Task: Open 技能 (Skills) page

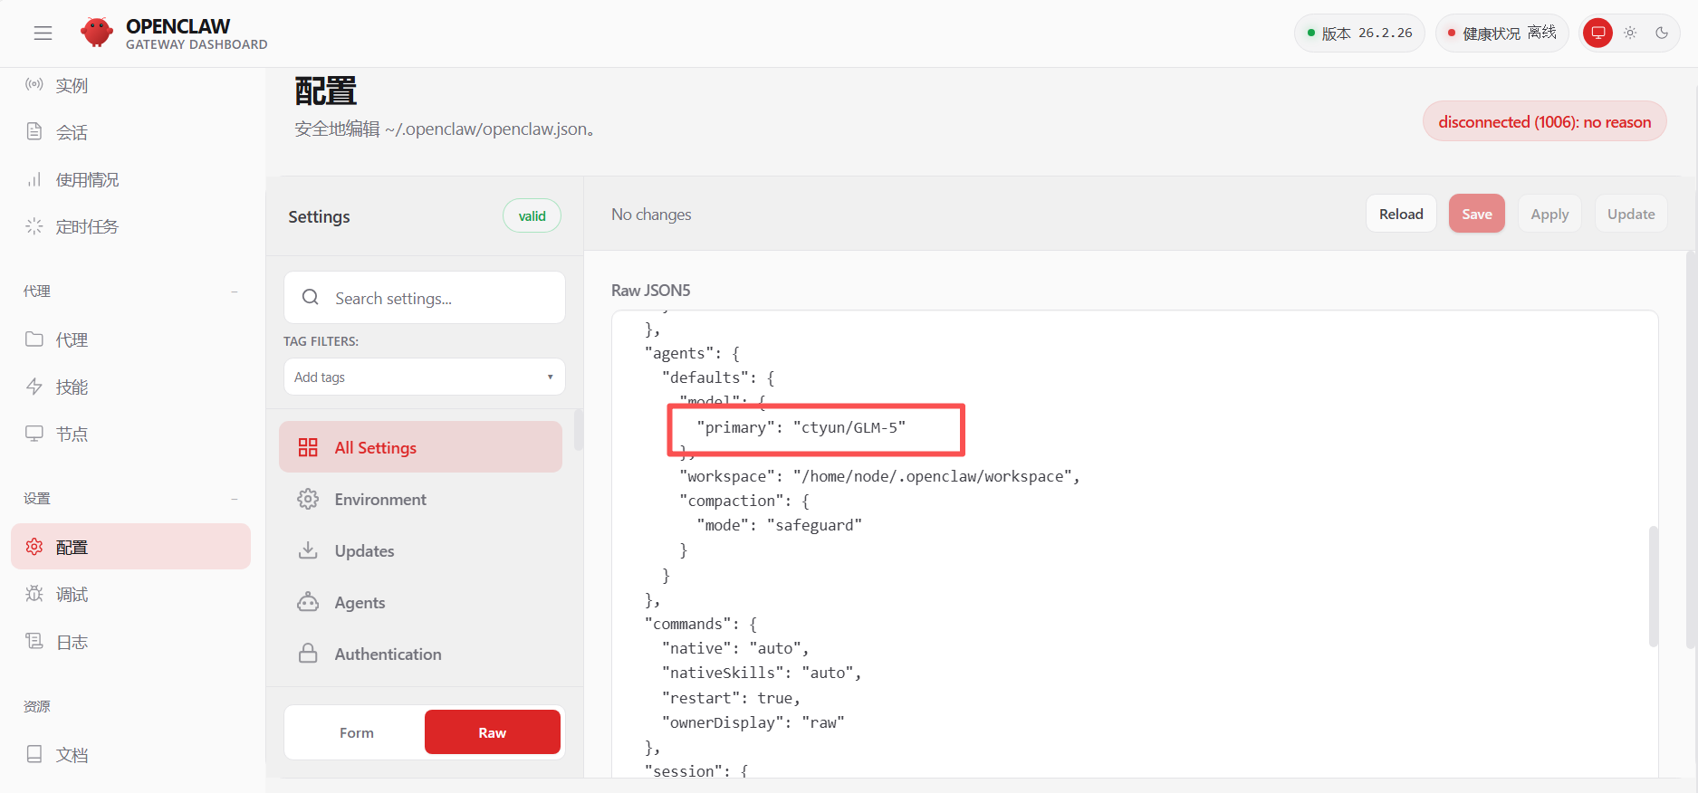Action: pyautogui.click(x=72, y=387)
